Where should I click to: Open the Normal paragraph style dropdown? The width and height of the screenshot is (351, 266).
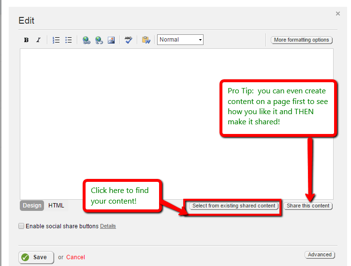(x=180, y=40)
